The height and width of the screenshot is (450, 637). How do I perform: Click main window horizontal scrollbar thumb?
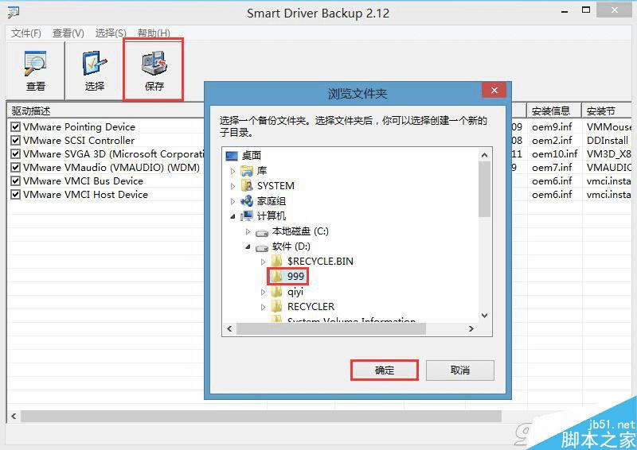[x=261, y=417]
